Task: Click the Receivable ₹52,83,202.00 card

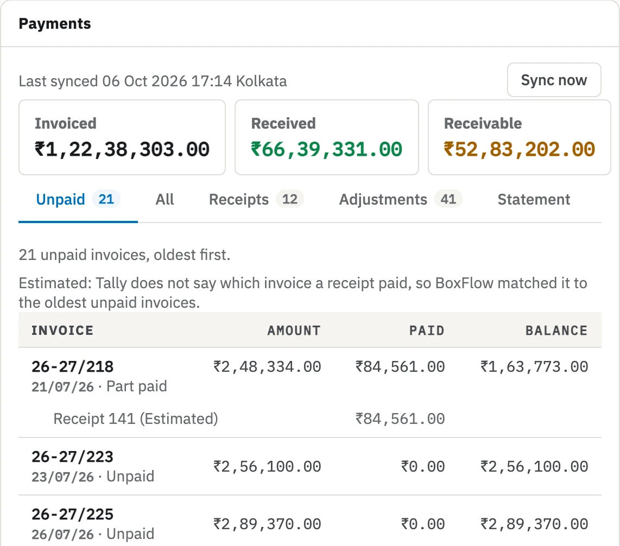Action: pos(520,137)
